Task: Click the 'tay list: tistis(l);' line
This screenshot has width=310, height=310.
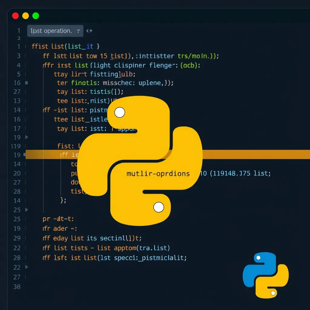Action: pos(90,91)
